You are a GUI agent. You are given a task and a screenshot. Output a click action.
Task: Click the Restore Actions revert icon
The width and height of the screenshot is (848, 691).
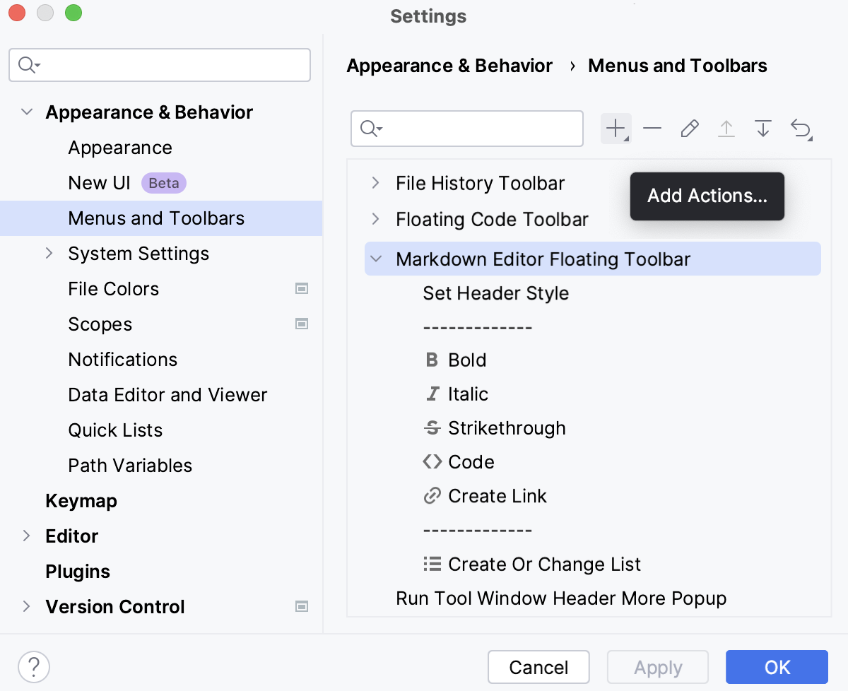(801, 128)
